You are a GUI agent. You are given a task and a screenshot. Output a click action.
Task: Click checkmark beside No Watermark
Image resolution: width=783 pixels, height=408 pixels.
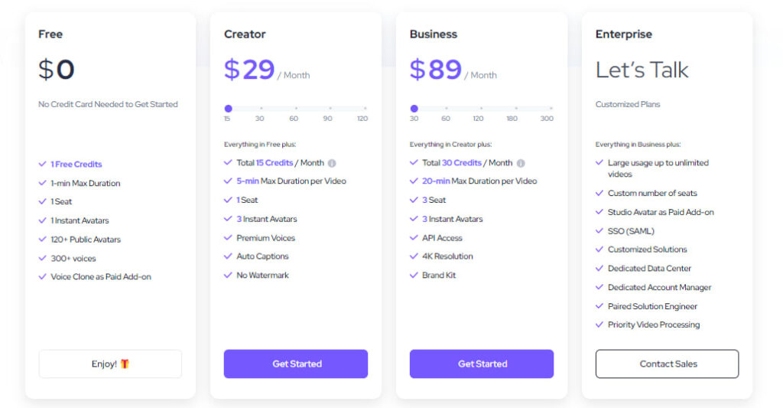(228, 275)
